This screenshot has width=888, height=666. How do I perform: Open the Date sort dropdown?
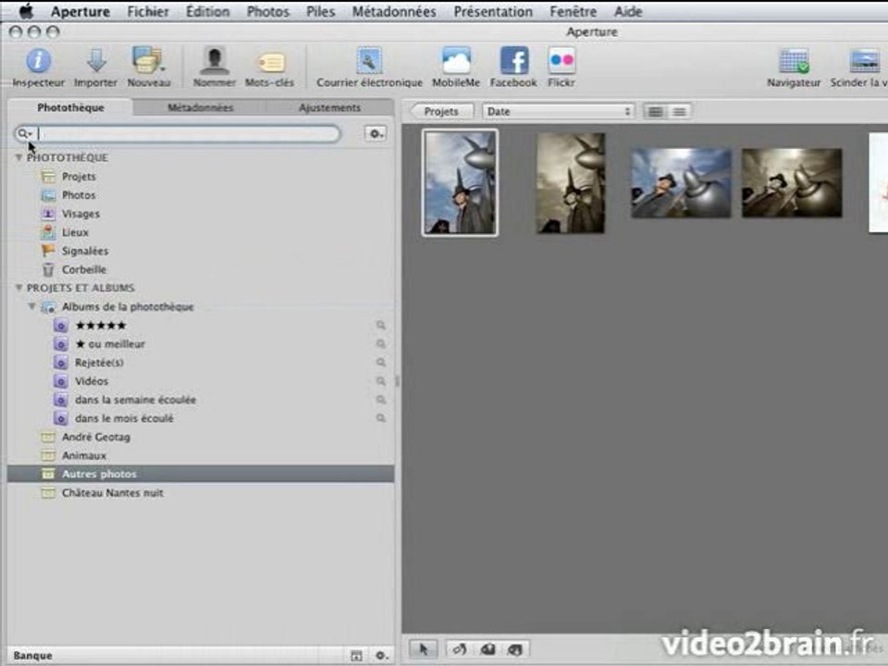point(558,112)
